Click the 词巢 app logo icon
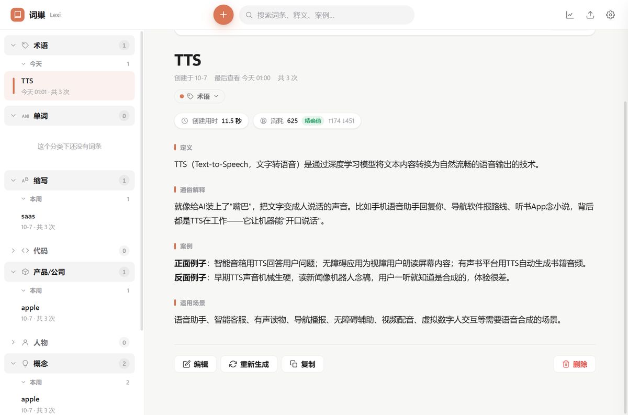 point(17,15)
